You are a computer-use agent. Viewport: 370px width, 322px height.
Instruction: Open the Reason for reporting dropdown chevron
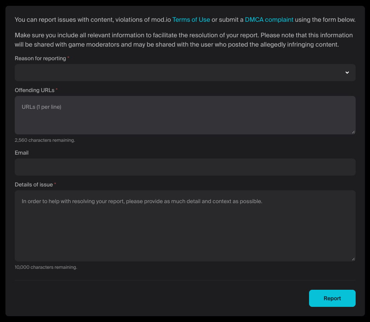pos(347,72)
